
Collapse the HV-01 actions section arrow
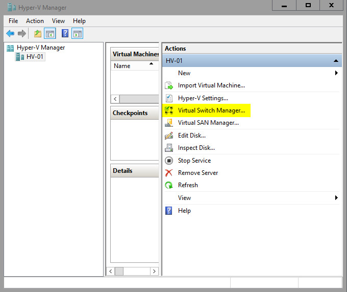click(336, 61)
